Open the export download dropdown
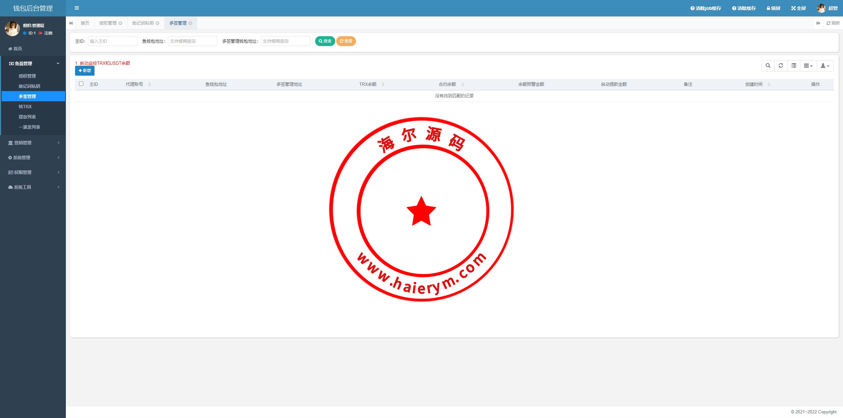The image size is (843, 418). [825, 66]
